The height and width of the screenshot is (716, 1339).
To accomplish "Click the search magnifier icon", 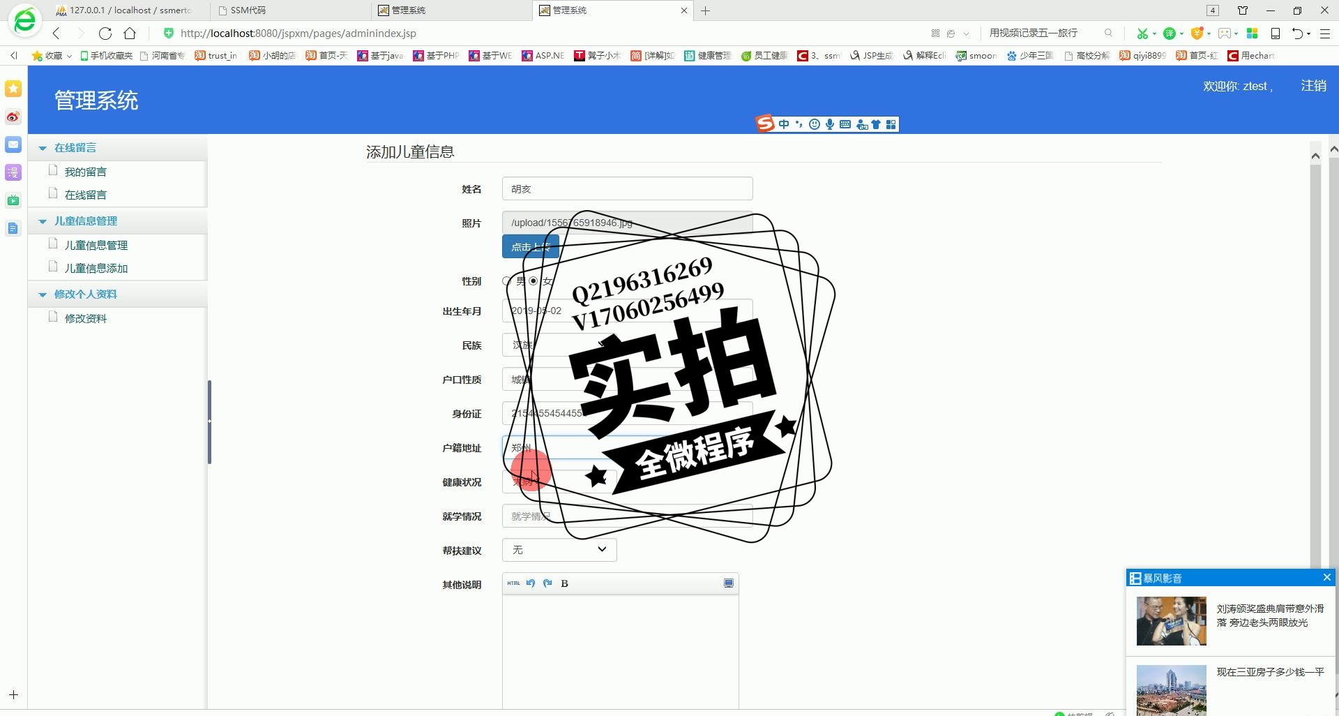I will click(1108, 33).
